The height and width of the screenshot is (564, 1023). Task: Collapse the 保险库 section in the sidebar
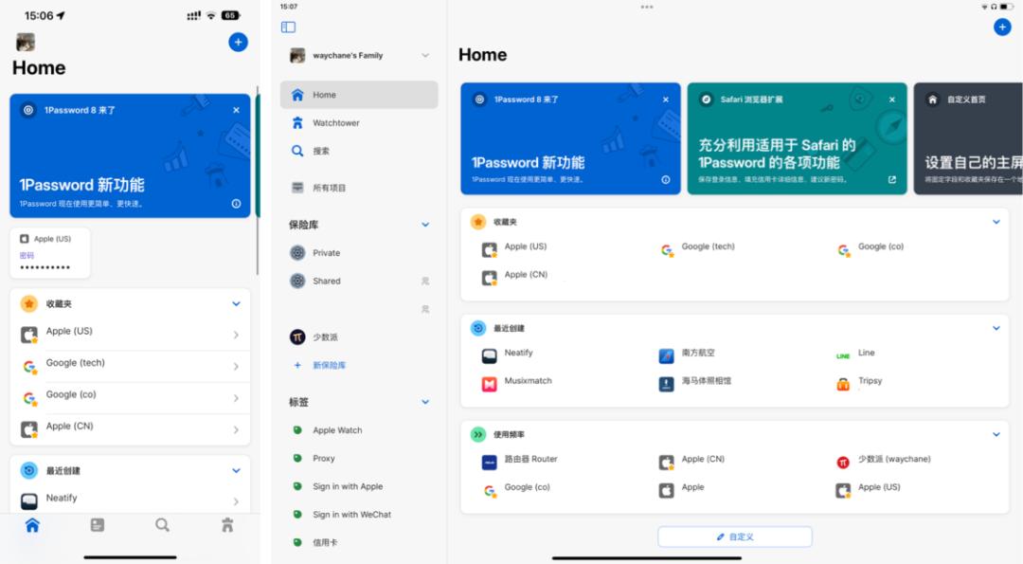point(425,225)
